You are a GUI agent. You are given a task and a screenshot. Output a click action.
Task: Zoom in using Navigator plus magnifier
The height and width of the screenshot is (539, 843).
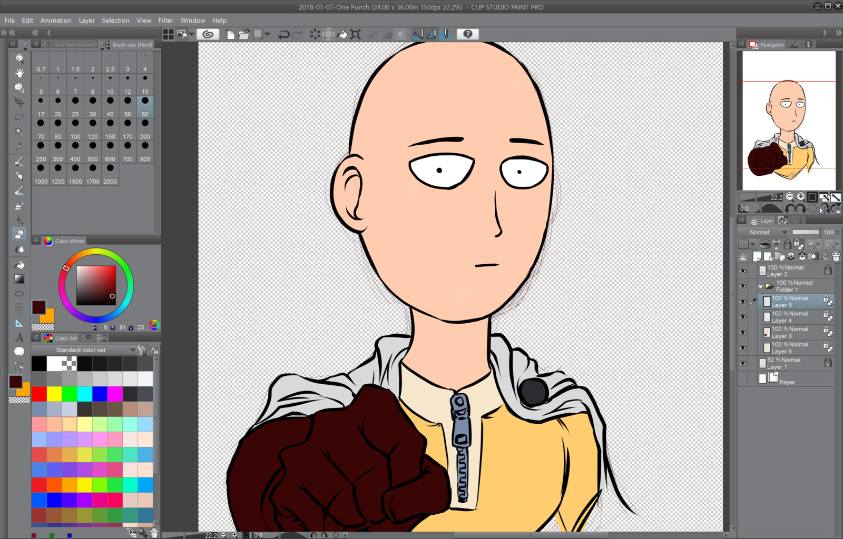(801, 197)
